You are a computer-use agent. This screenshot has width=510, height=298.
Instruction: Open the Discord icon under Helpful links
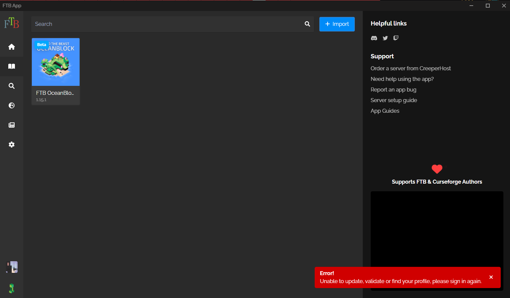374,38
